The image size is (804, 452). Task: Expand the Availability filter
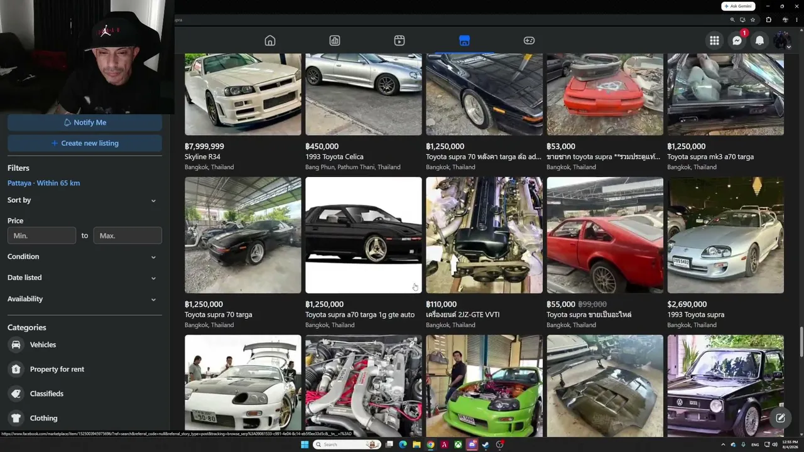(x=85, y=299)
